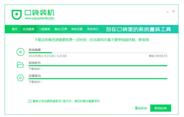The image size is (184, 117).
Task: Switch to the 在线重装 tab
Action: coord(29,29)
